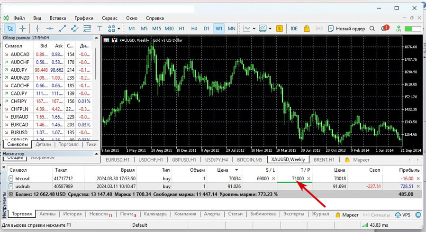Open the Сервис menu
The height and width of the screenshot is (232, 426).
point(110,18)
